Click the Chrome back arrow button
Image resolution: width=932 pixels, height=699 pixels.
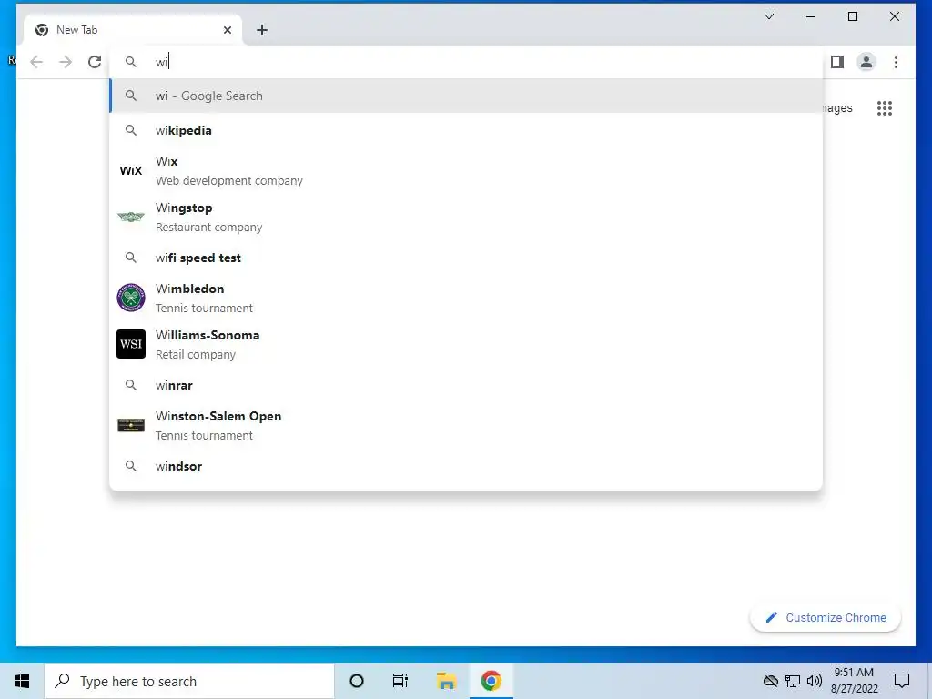point(36,62)
